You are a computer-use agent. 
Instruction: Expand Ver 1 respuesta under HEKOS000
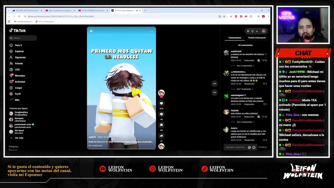(245, 89)
